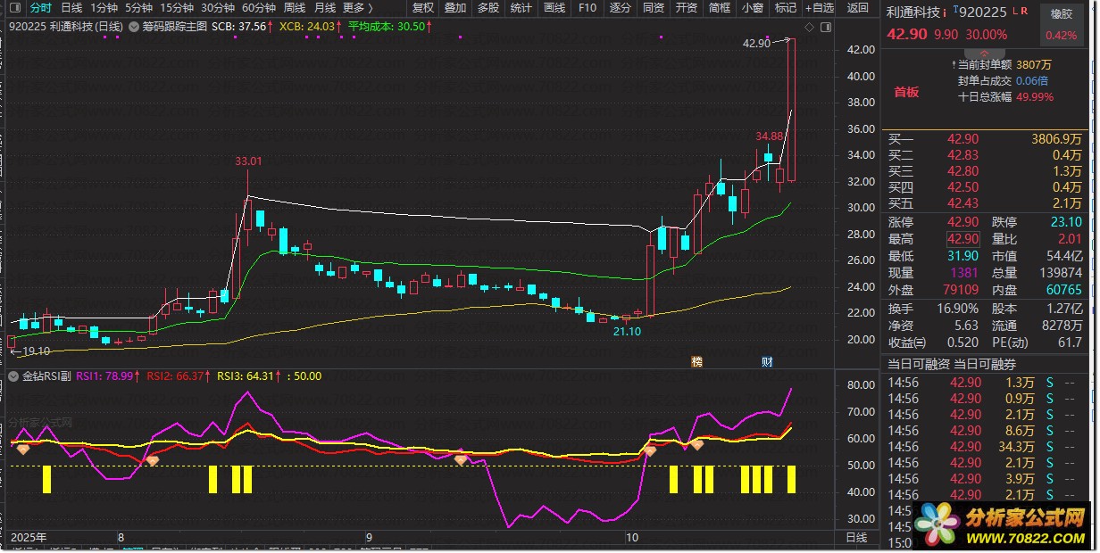Click the 财 finance marker on chart
Image resolution: width=1100 pixels, height=553 pixels.
pyautogui.click(x=767, y=361)
